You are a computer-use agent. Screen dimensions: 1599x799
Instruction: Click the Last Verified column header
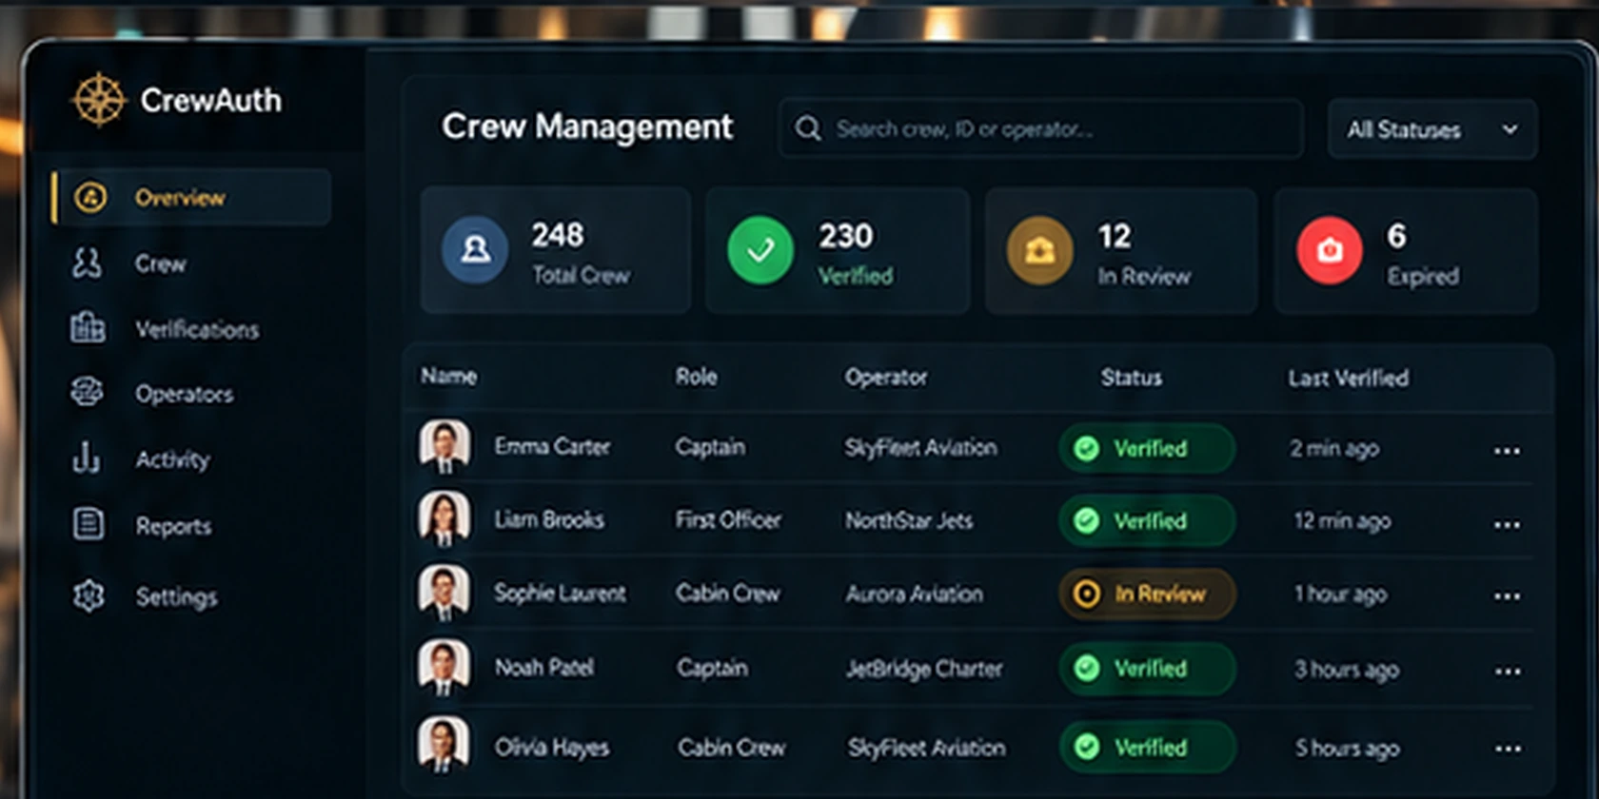click(1349, 378)
